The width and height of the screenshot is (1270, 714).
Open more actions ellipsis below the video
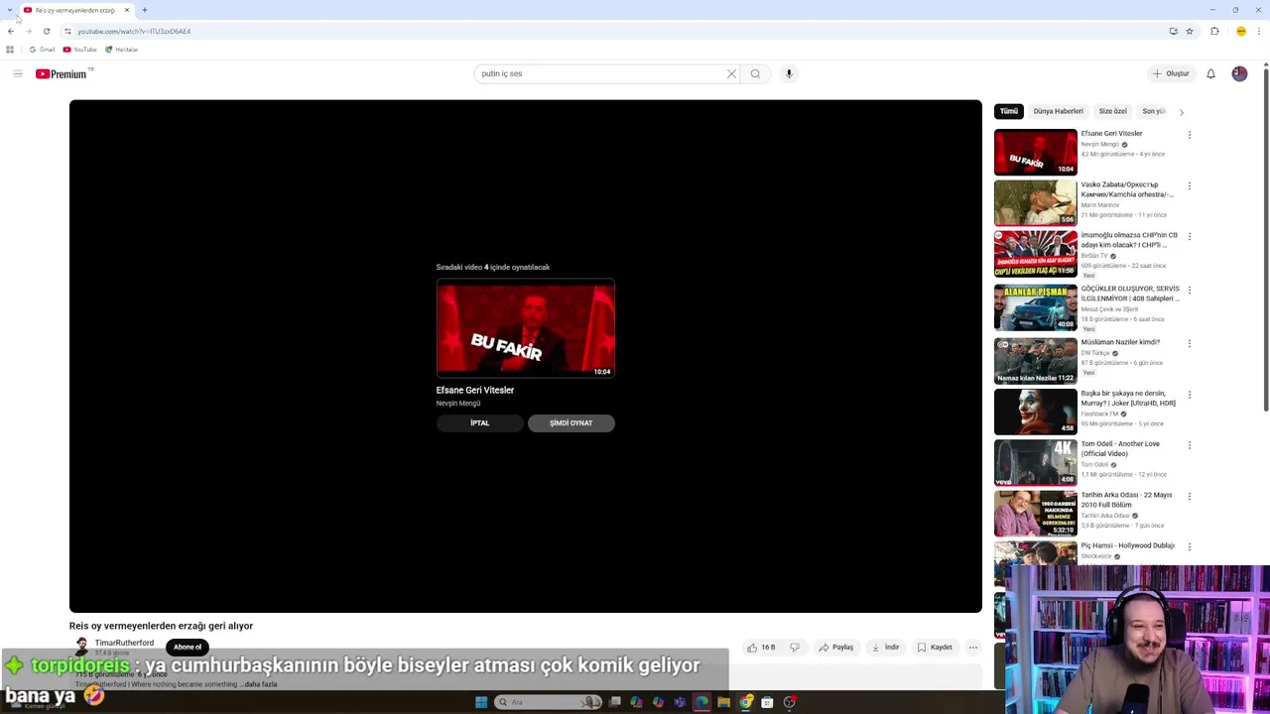tap(973, 648)
